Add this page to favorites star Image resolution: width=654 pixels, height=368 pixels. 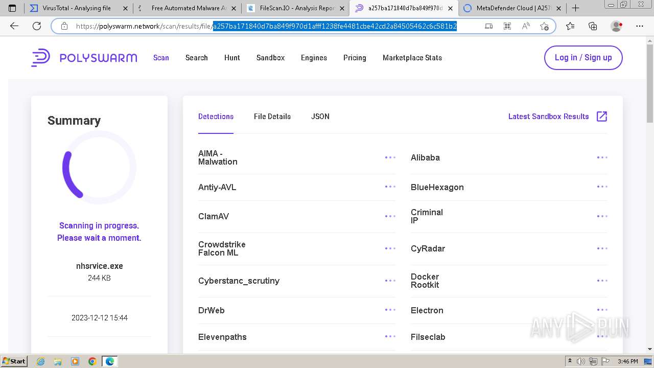pyautogui.click(x=544, y=26)
